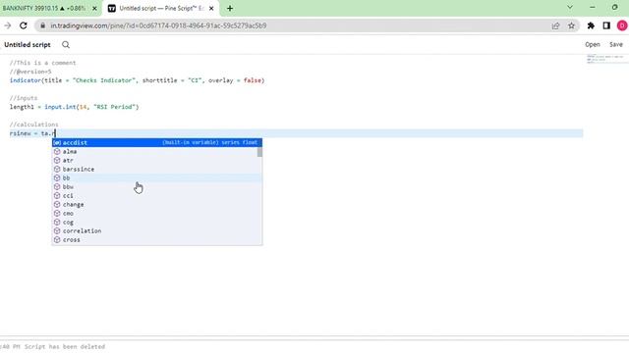Click the barssince function icon
Screen dimensions: 629x353
click(57, 170)
